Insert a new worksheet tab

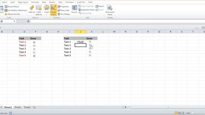34,107
